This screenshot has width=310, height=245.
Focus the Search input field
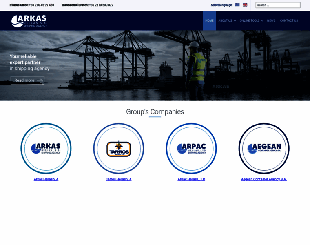(278, 5)
